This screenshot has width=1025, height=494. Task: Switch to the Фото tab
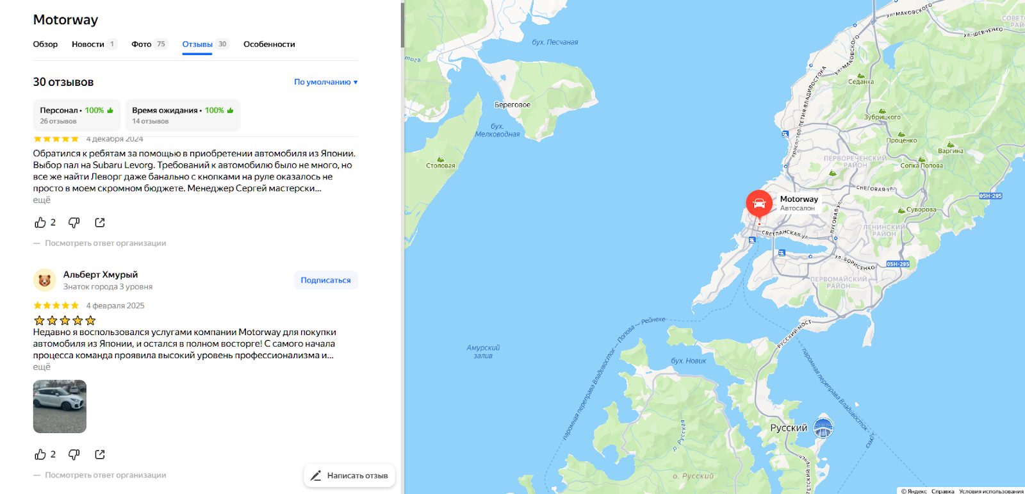[x=149, y=44]
